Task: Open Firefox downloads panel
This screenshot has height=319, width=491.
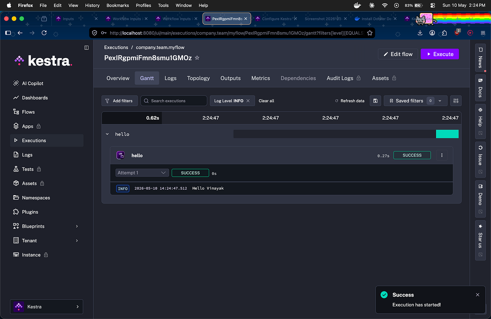Action: coord(420,33)
